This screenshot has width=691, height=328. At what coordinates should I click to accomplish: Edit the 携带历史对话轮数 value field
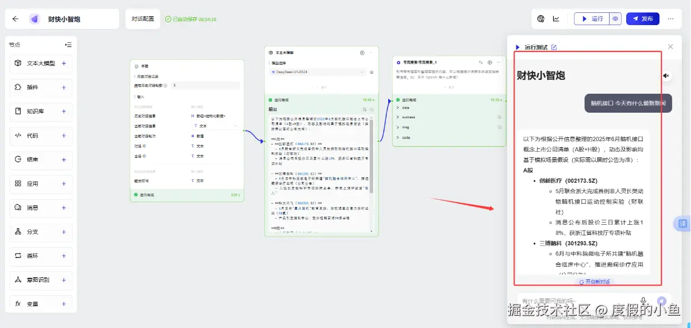pyautogui.click(x=205, y=85)
